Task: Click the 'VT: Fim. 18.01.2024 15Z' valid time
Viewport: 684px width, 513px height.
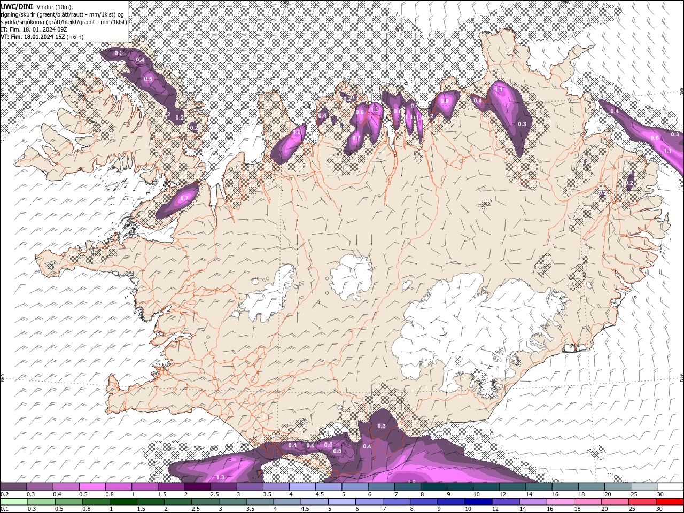Action: tap(33, 37)
